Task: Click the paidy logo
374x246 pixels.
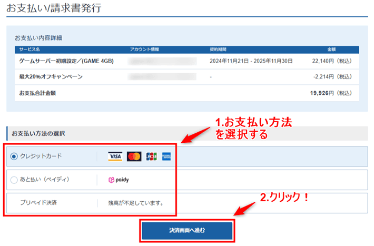Action: 119,180
